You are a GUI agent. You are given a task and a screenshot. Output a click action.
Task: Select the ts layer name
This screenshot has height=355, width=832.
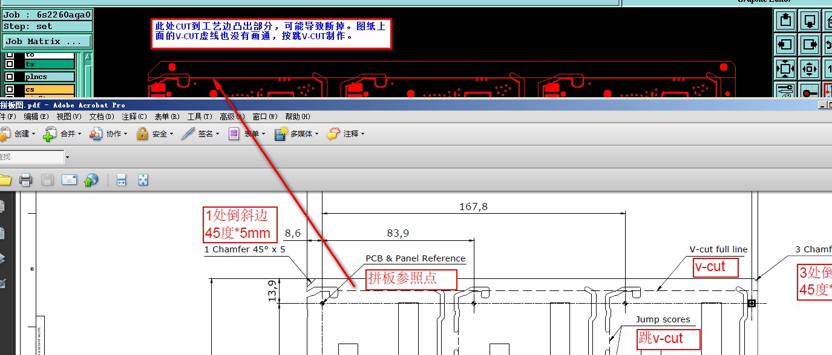tap(50, 64)
